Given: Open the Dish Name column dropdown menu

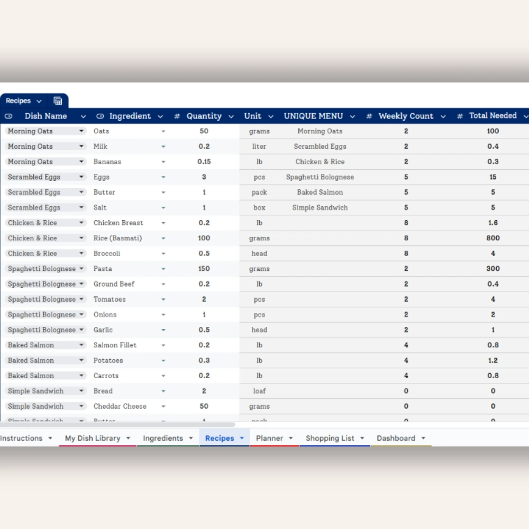Looking at the screenshot, I should tap(83, 116).
